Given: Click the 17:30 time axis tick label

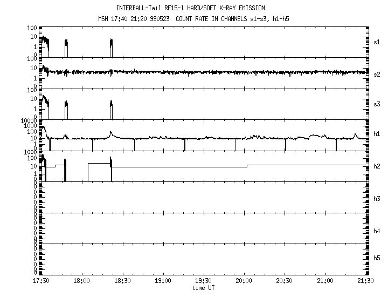Looking at the screenshot, I should coord(41,281).
